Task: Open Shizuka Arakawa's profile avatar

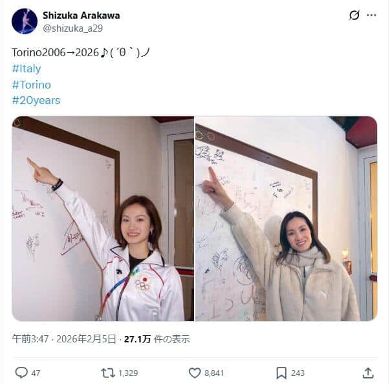Action: [25, 21]
